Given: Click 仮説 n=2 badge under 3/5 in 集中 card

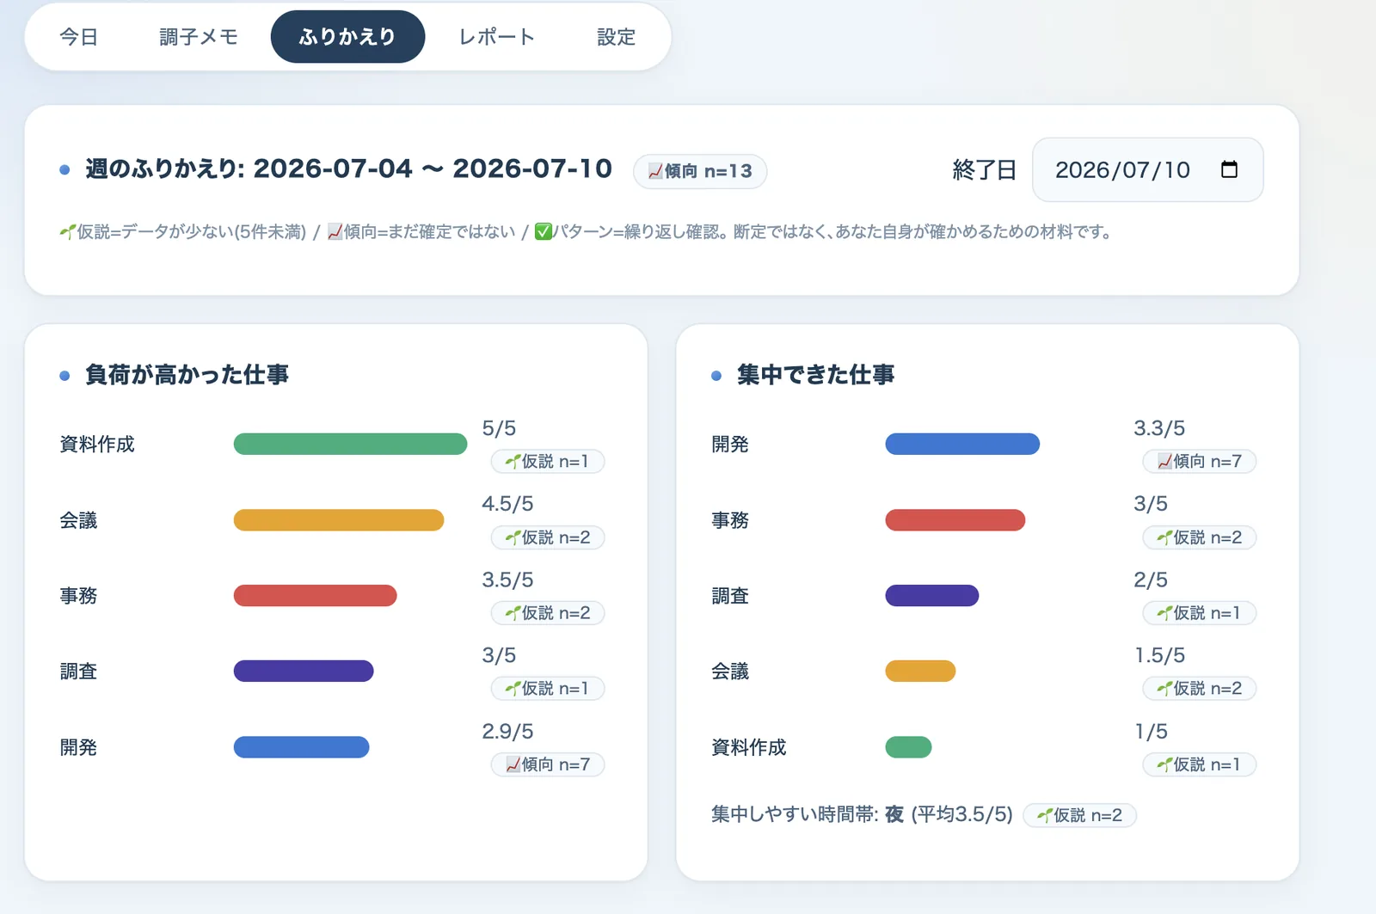Looking at the screenshot, I should pos(1200,537).
